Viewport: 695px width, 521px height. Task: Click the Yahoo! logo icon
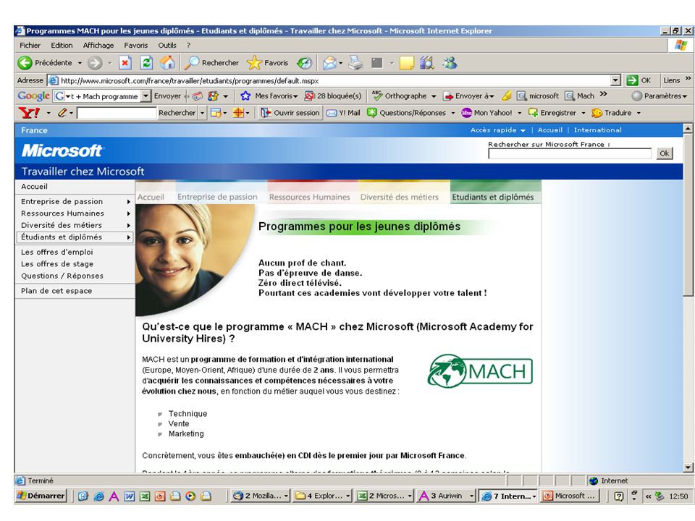pos(30,113)
